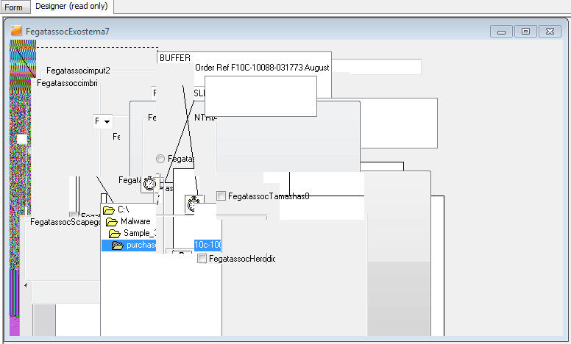
Task: Click the timer control left of FegatassocTamashas0
Action: [193, 204]
